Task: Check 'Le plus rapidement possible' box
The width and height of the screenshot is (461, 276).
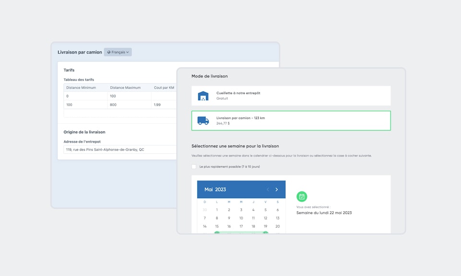Action: click(x=194, y=167)
